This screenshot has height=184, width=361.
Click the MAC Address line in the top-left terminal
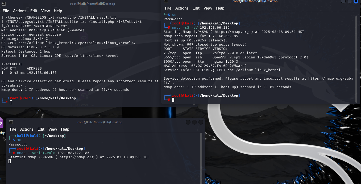pyautogui.click(x=43, y=30)
